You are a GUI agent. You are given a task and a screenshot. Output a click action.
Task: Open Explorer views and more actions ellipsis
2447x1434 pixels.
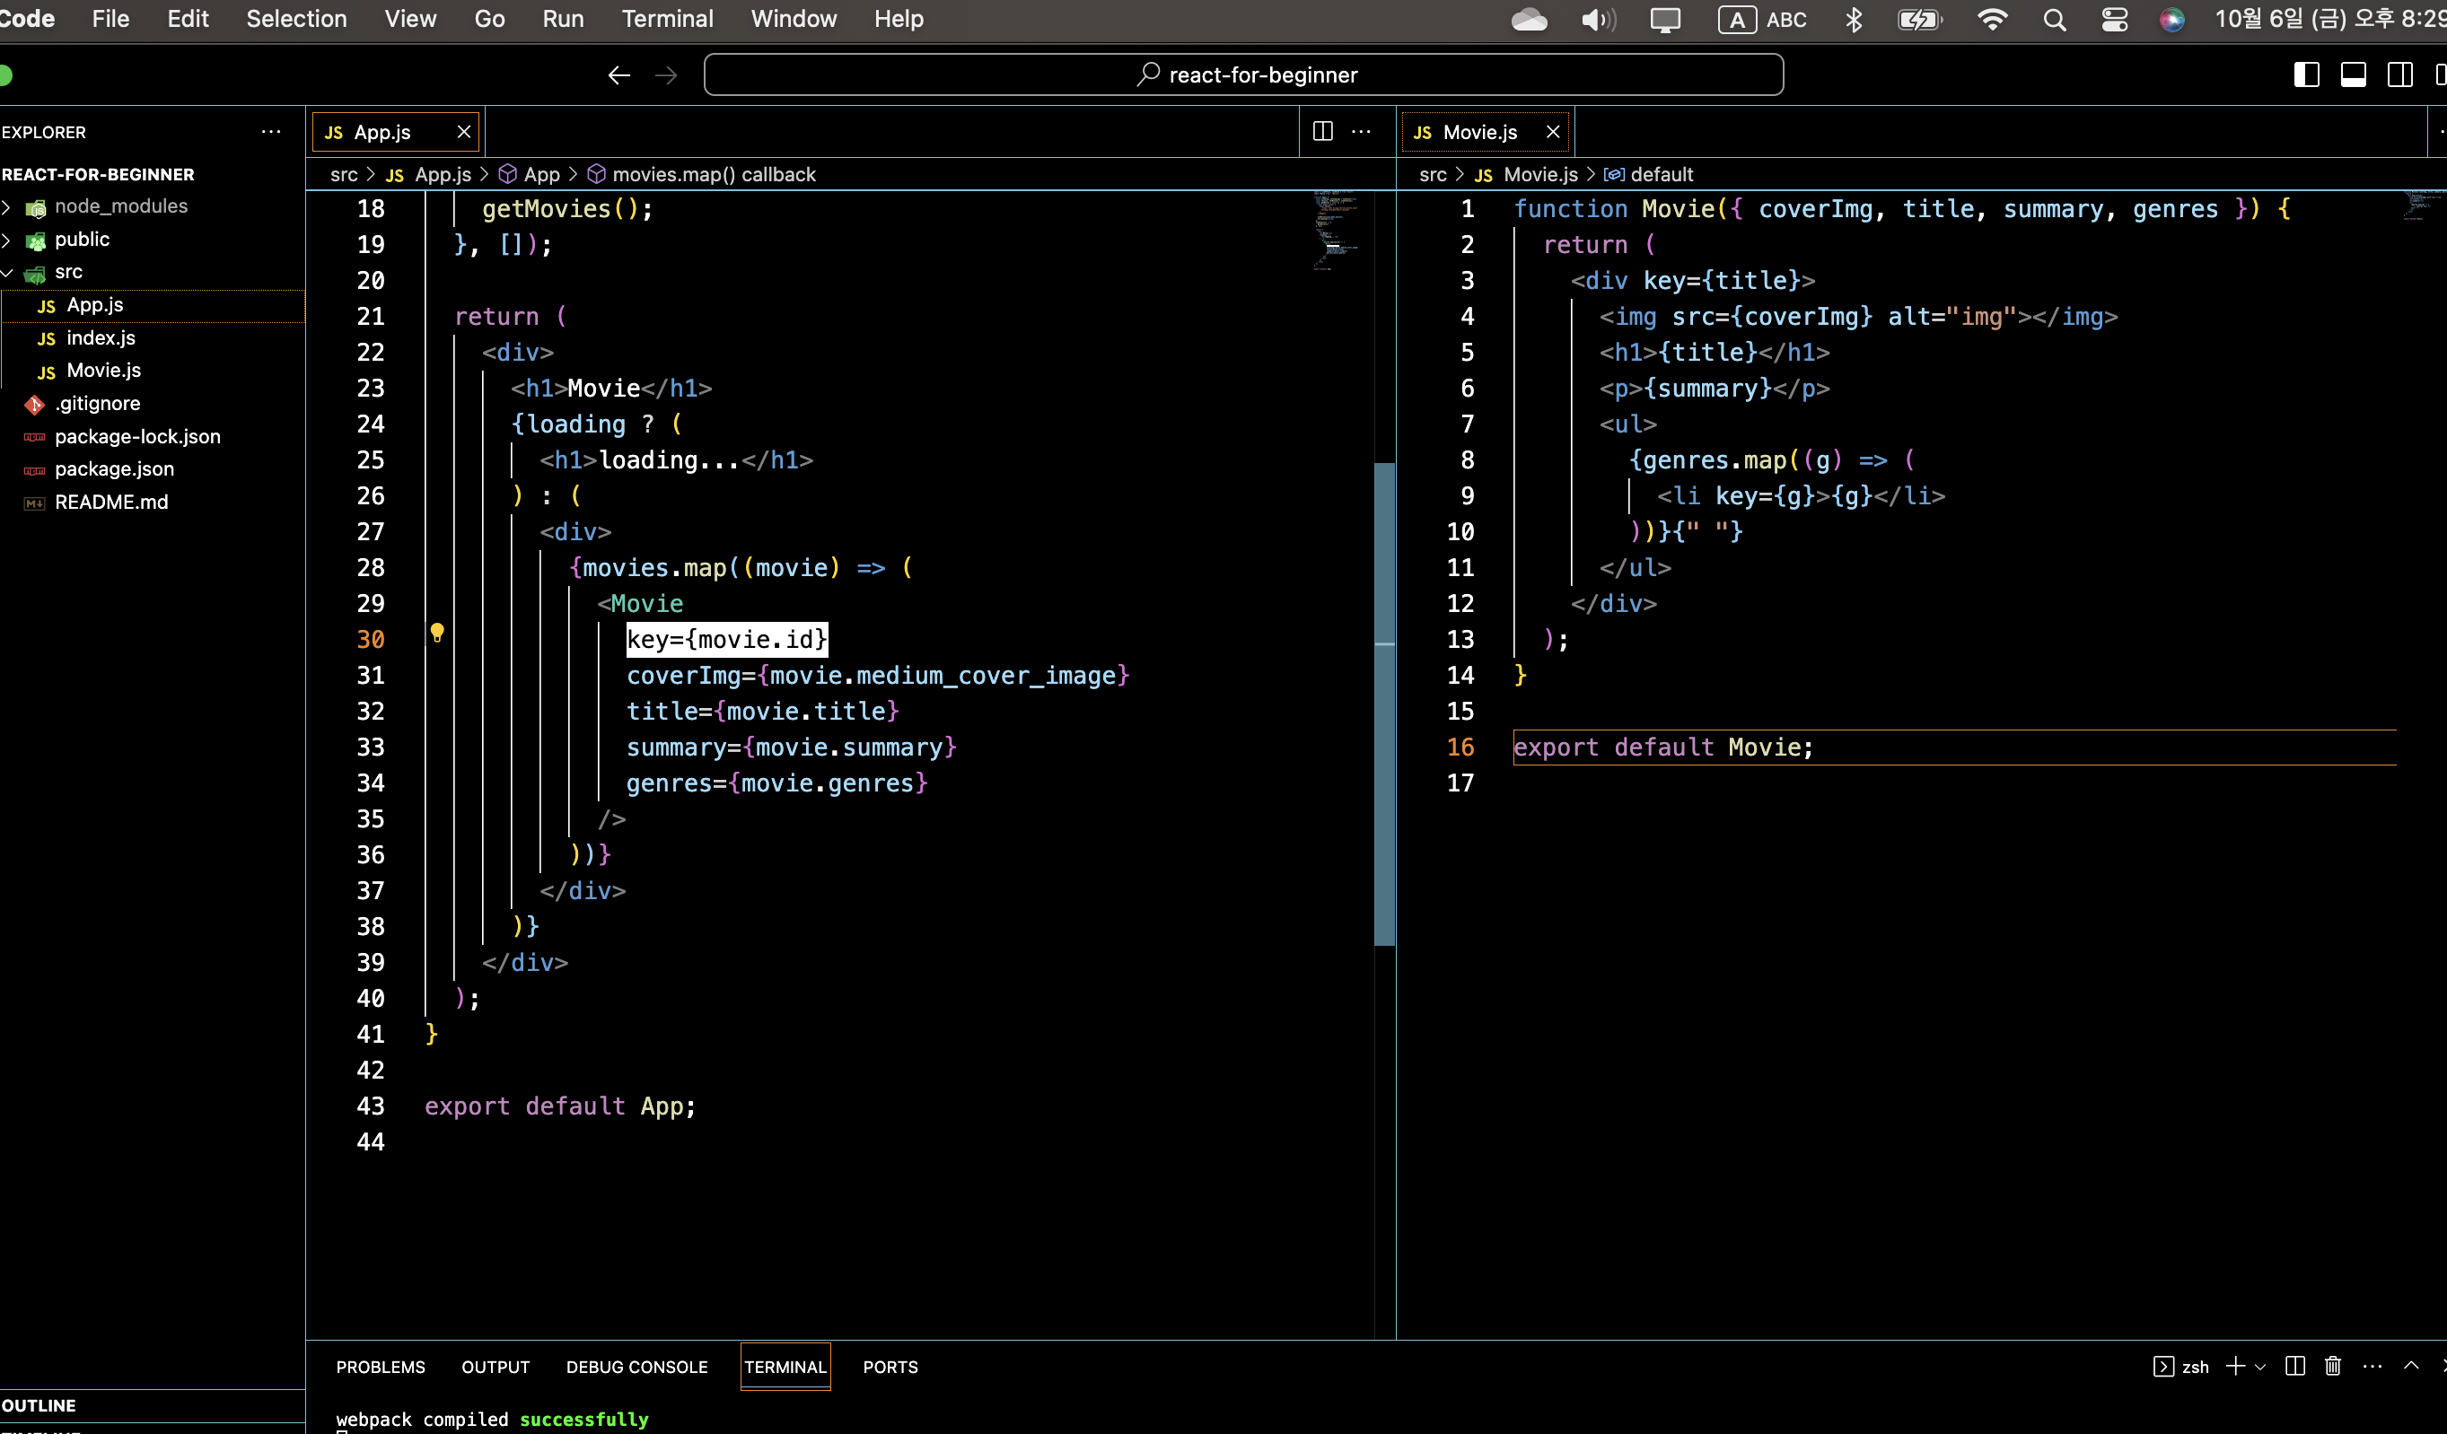click(271, 131)
